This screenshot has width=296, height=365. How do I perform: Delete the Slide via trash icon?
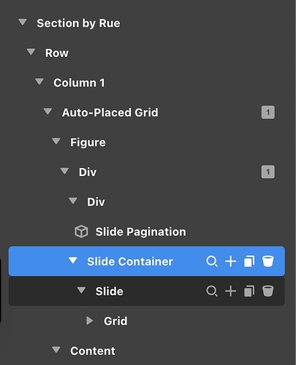(x=267, y=291)
